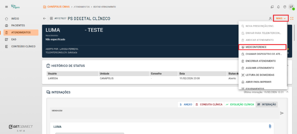Image resolution: width=297 pixels, height=134 pixels.
Task: Click the Atendimentos breadcrumb link
Action: [x=82, y=7]
